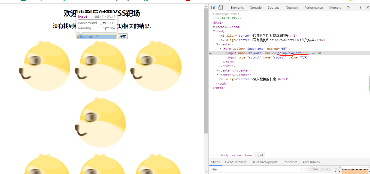Click the <!doctype html> line
This screenshot has height=174, width=370.
226,14
